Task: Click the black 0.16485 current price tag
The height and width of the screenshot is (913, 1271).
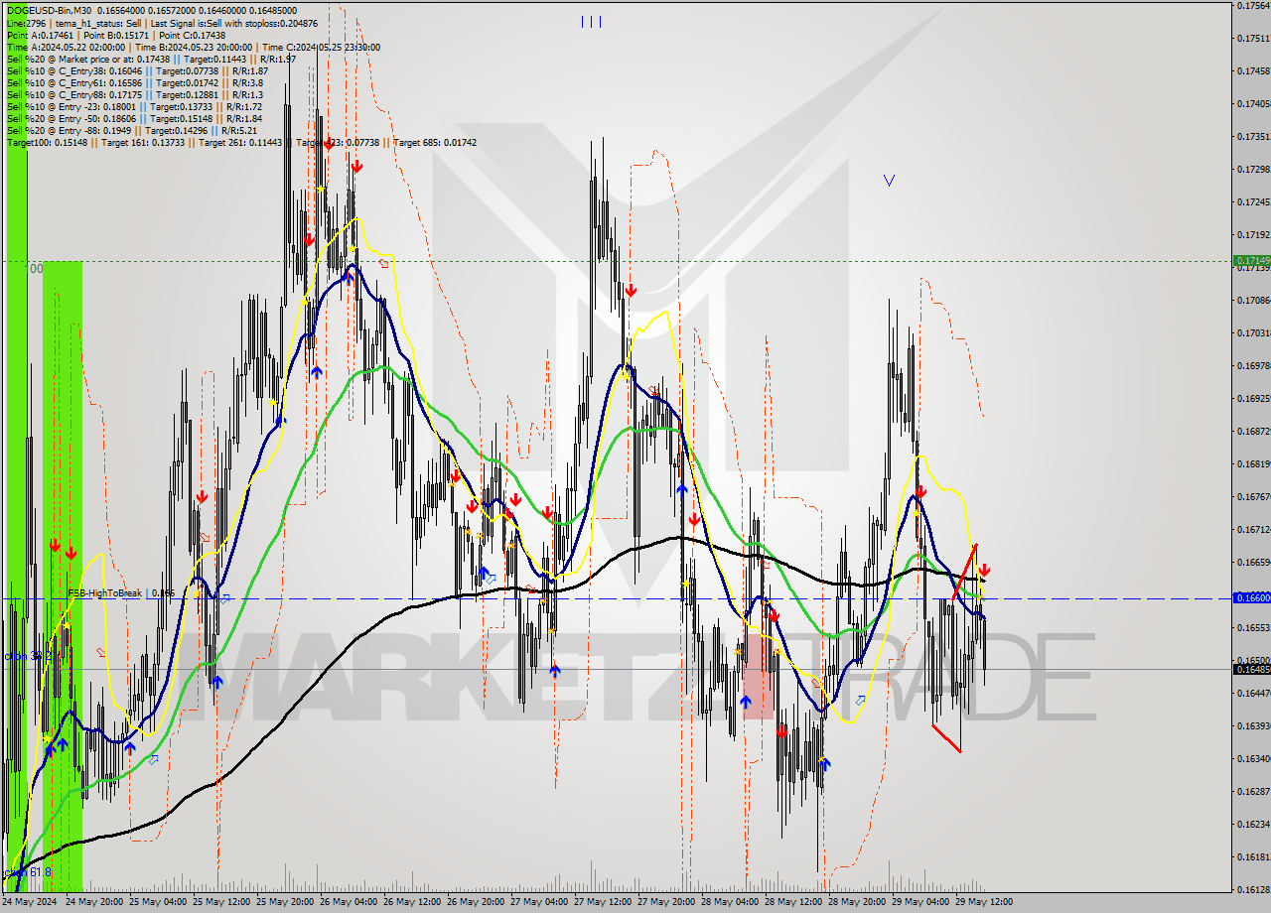Action: [1251, 669]
